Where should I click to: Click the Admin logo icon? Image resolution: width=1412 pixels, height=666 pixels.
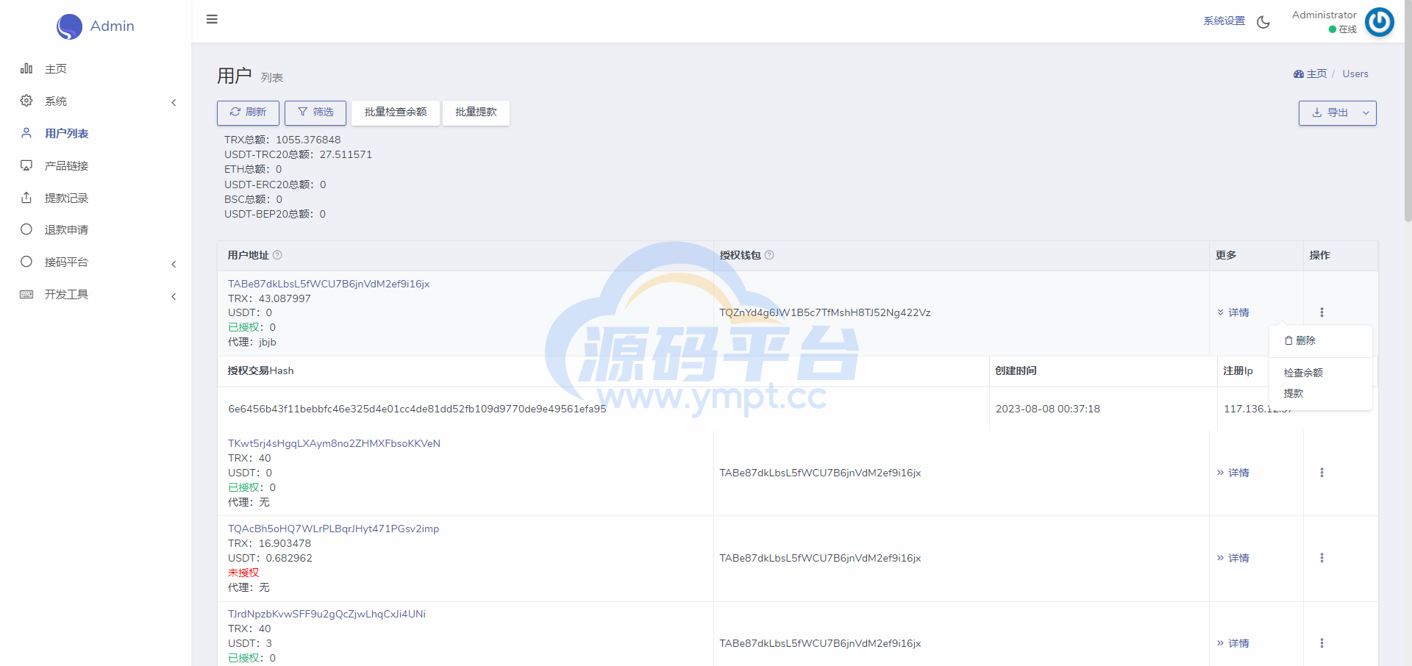pos(69,26)
